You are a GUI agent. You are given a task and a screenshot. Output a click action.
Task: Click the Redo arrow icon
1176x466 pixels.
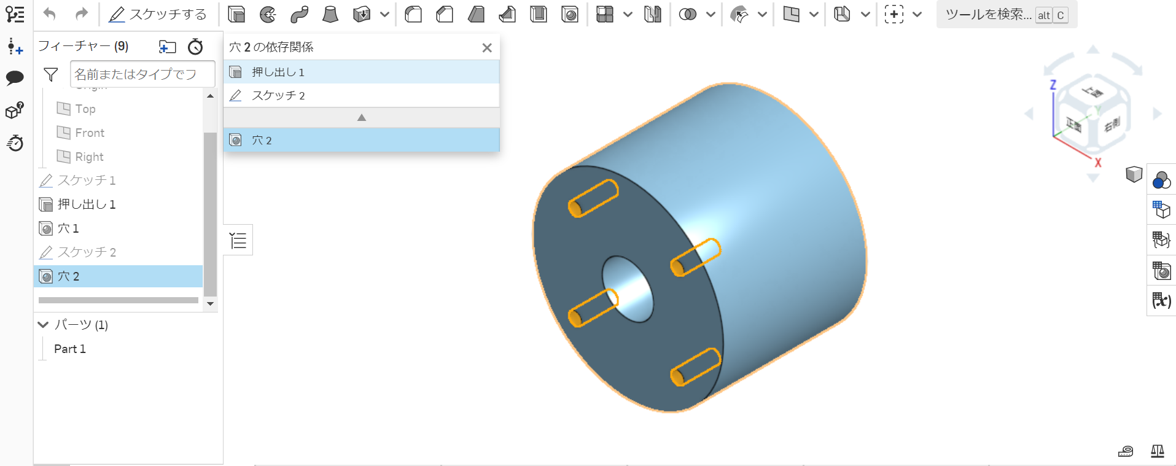click(81, 14)
